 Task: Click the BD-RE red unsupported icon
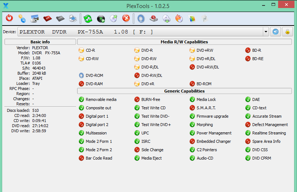[x=248, y=59]
